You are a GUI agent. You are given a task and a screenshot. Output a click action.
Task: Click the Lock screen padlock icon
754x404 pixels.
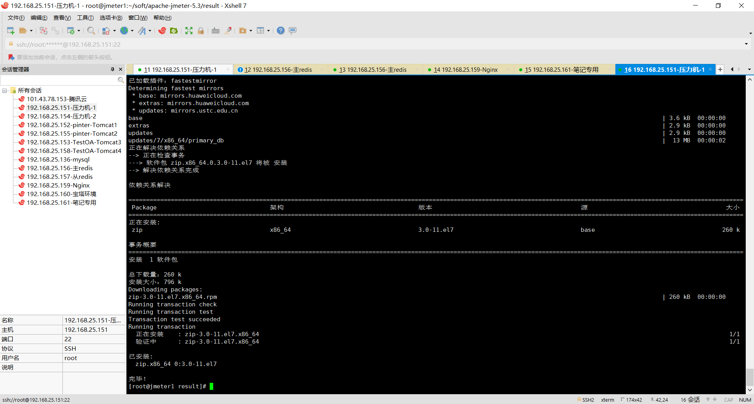pos(201,31)
